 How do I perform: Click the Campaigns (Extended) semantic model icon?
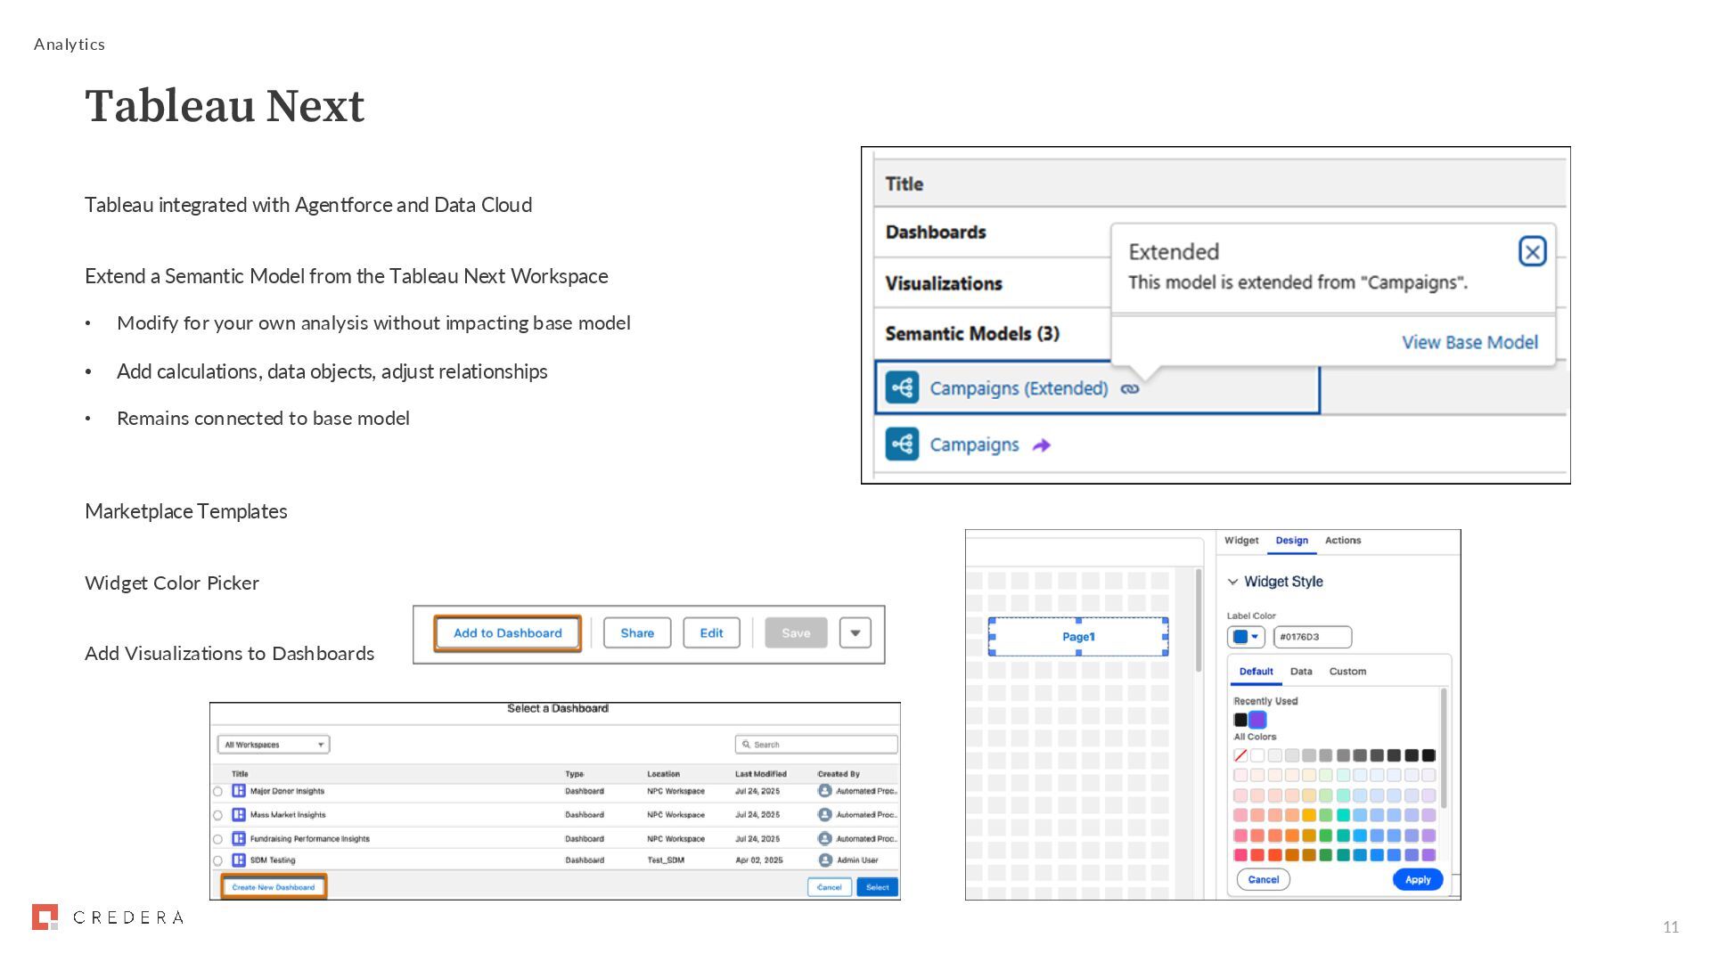[x=902, y=388]
